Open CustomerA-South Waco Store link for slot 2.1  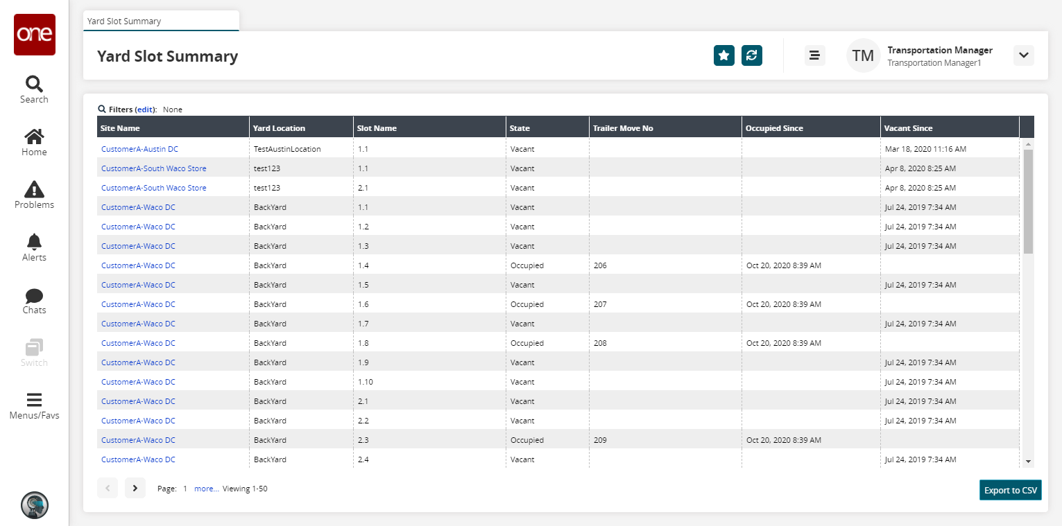(153, 188)
